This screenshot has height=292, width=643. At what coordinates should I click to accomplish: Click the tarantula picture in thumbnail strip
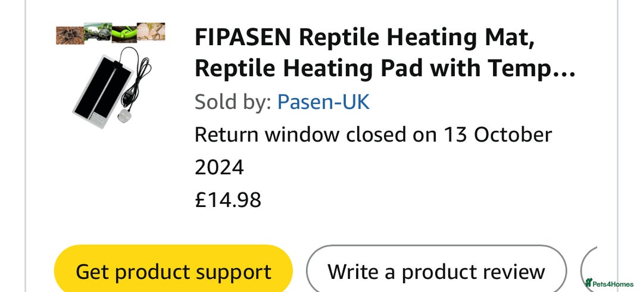click(70, 35)
